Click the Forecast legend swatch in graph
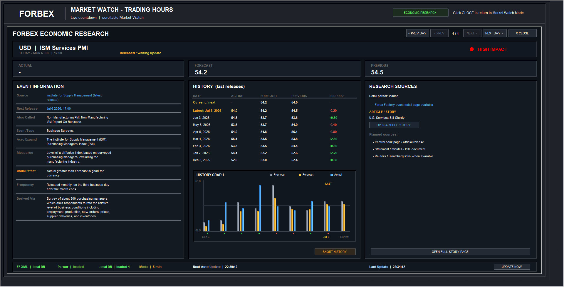564x287 pixels. tap(300, 175)
